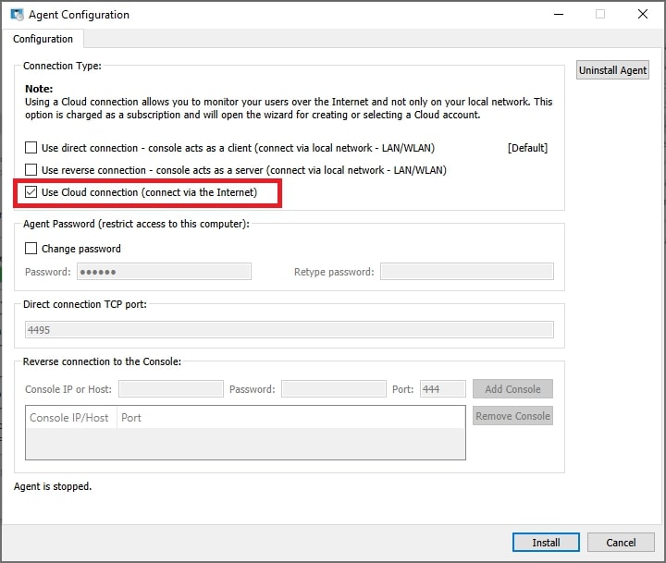Enable the Use direct connection checkbox
The width and height of the screenshot is (666, 563).
pyautogui.click(x=31, y=148)
